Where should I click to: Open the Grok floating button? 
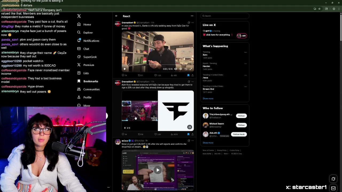click(333, 179)
